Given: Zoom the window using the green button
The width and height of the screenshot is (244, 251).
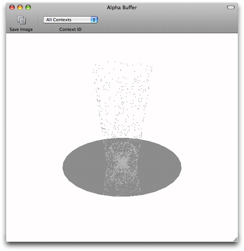Looking at the screenshot, I should pyautogui.click(x=28, y=7).
